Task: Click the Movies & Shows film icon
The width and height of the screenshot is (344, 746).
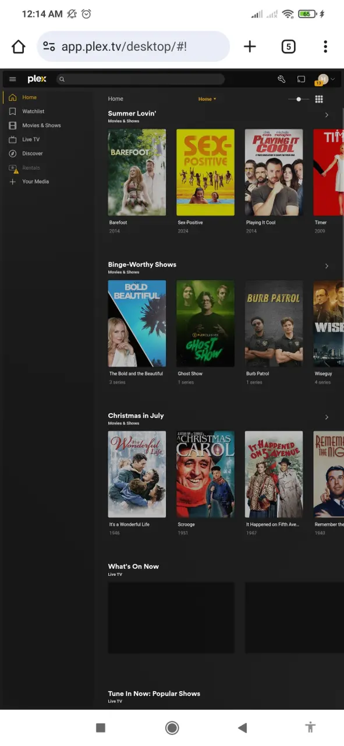Action: [13, 125]
